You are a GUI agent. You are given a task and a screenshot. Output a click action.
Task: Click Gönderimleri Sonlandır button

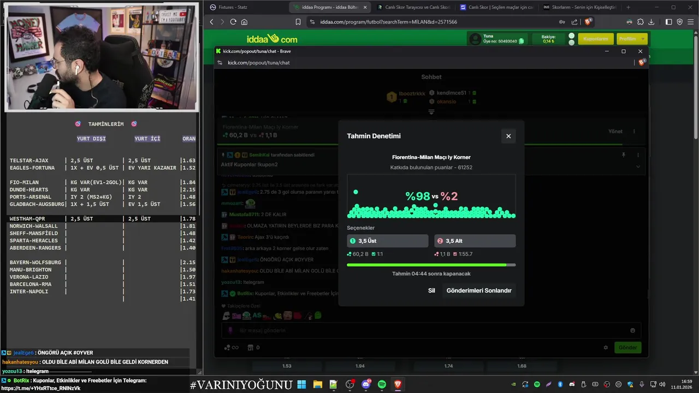[x=479, y=290]
